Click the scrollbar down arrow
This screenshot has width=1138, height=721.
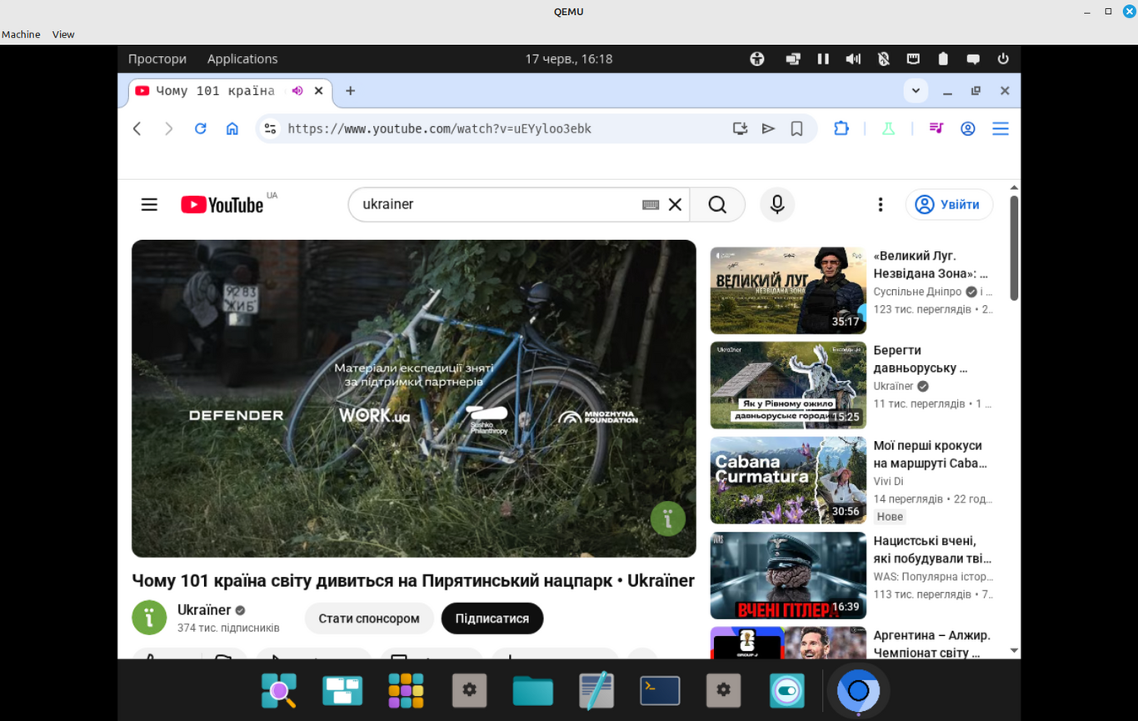pyautogui.click(x=1014, y=650)
